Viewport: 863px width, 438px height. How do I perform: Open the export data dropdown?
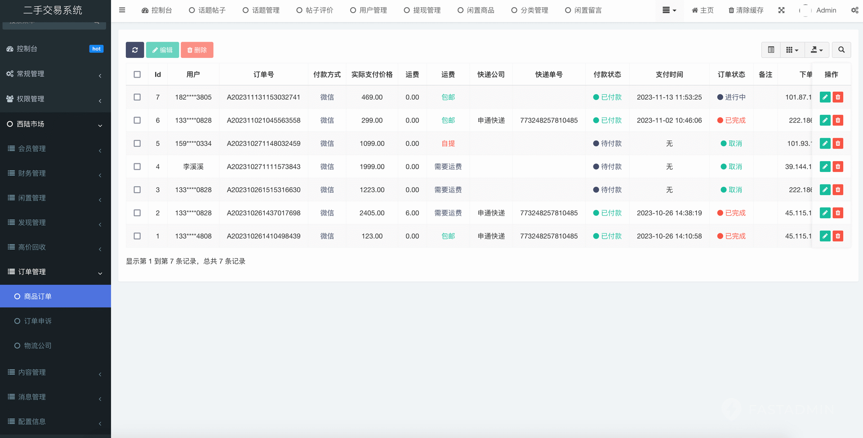[816, 50]
